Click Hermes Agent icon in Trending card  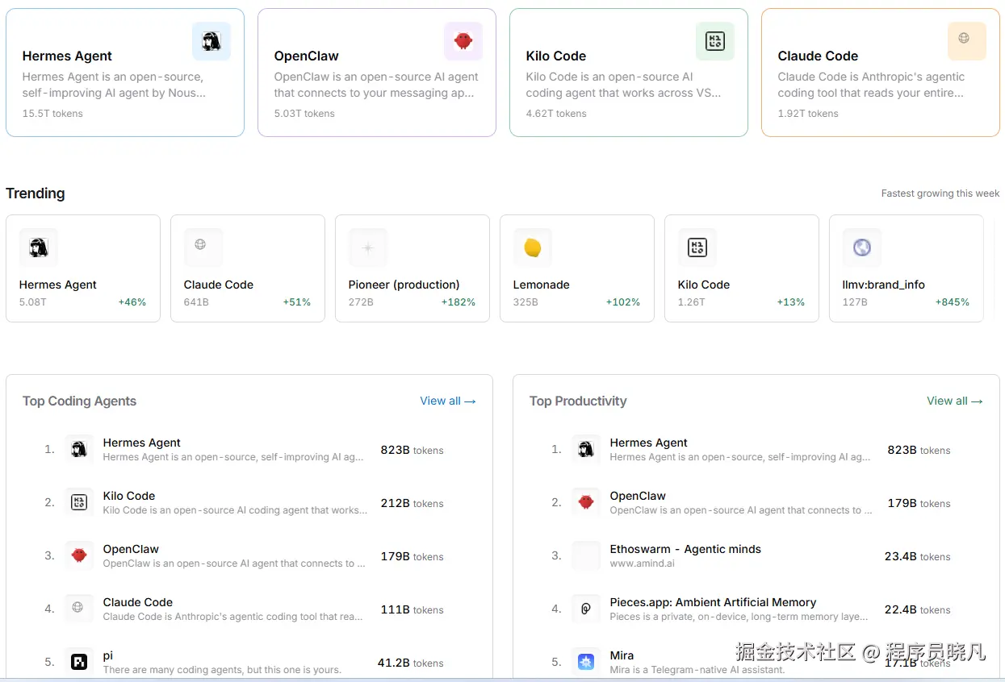coord(39,247)
